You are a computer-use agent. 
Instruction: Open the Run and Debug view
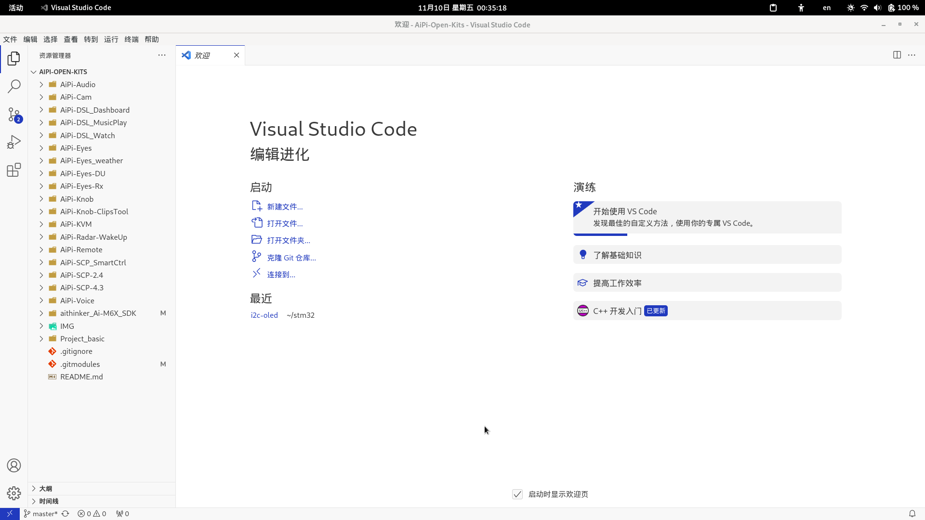14,142
